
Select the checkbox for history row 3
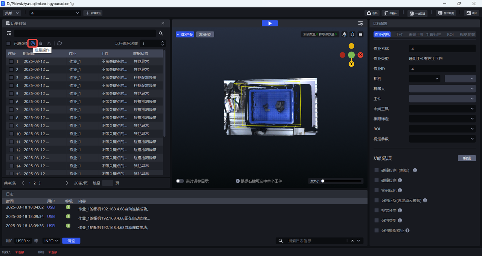point(11,78)
